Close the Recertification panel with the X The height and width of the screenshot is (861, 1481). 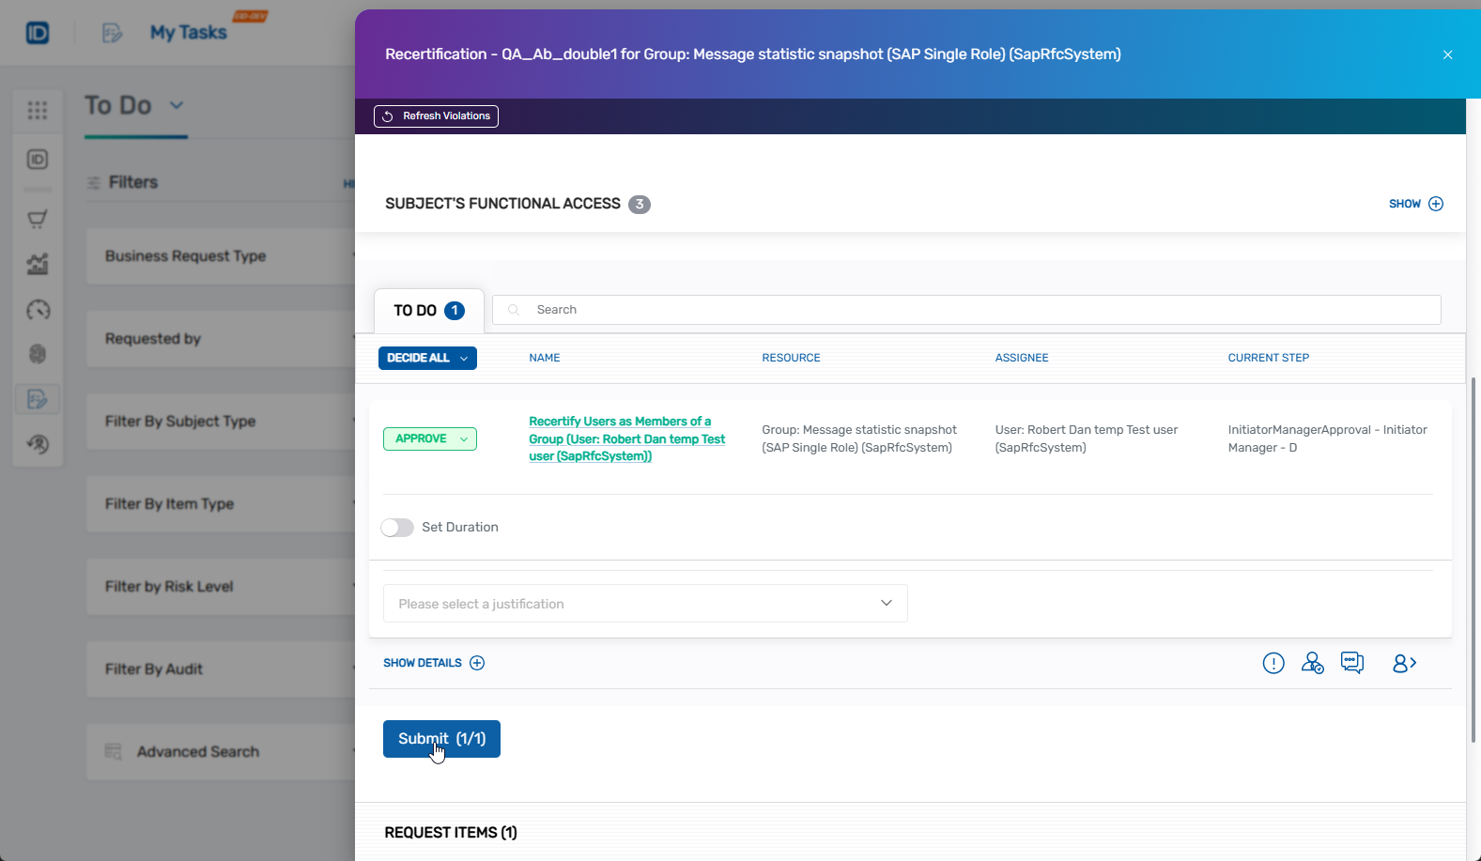(x=1447, y=54)
